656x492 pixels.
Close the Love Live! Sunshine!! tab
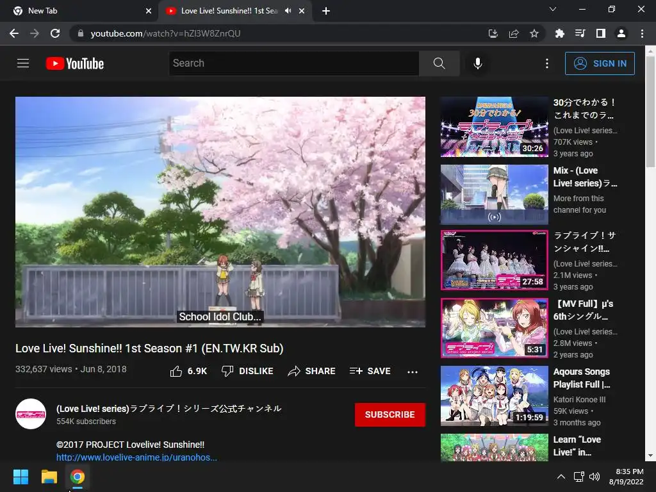[x=302, y=11]
